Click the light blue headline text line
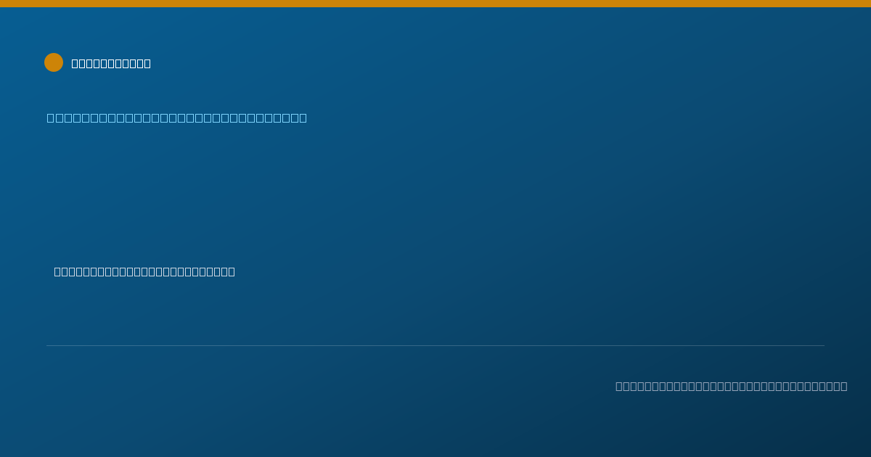 (x=176, y=118)
